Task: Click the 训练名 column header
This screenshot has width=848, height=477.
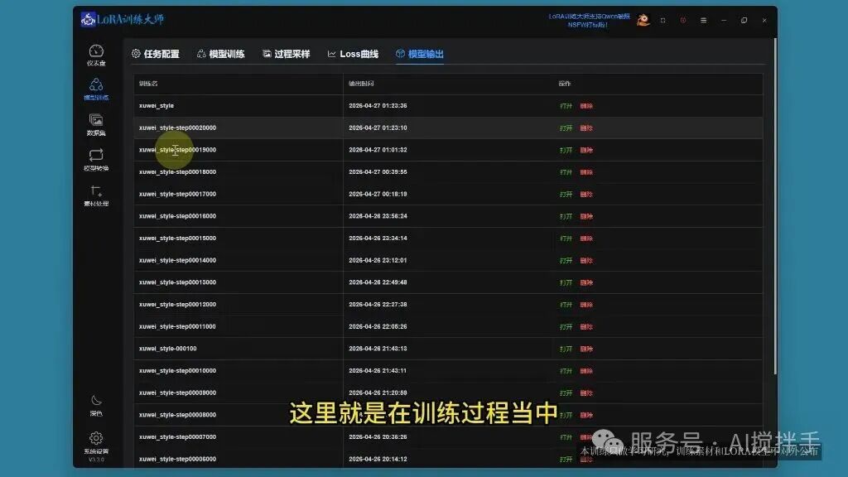Action: [148, 84]
